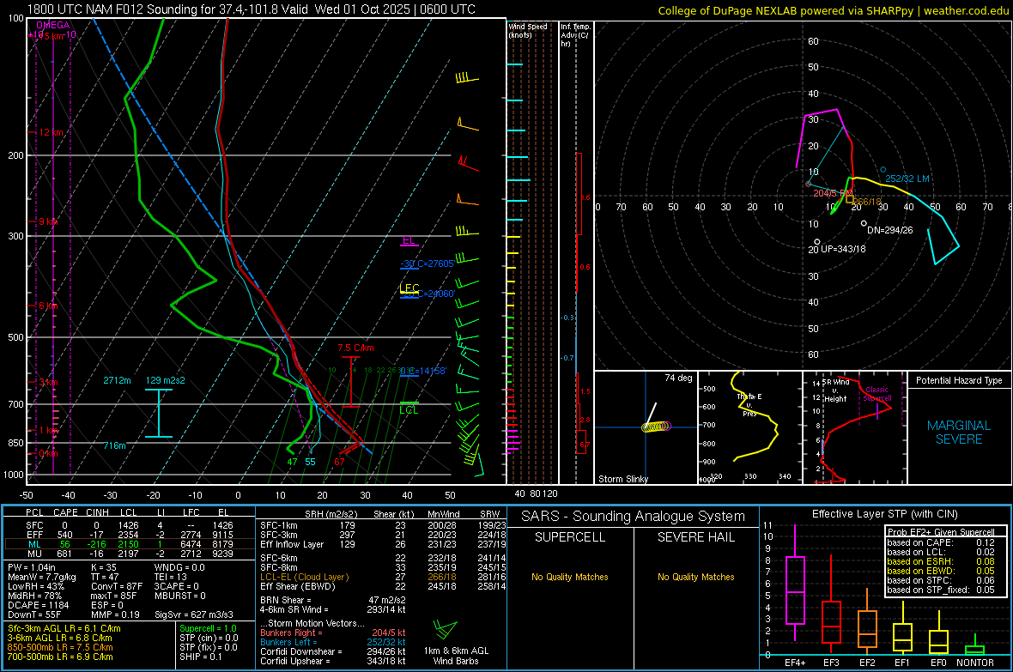
Task: Click the 'Prob EF2+ Given Supercell' heading
Action: (941, 532)
